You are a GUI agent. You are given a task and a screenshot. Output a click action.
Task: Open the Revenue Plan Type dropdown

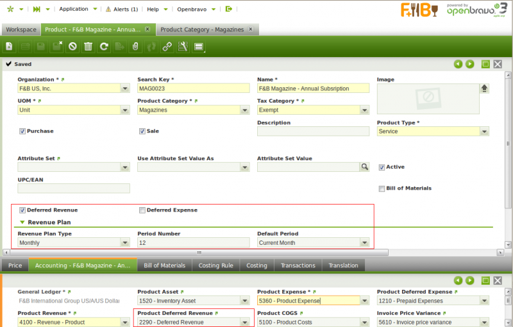[x=125, y=243]
